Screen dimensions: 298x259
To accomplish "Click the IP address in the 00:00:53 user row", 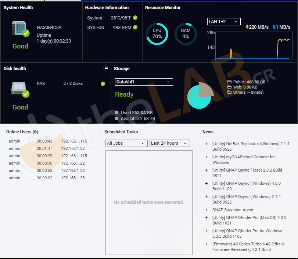I will click(73, 170).
